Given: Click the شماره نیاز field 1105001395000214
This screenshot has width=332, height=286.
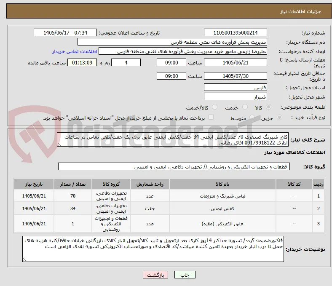Looking at the screenshot, I should point(235,32).
